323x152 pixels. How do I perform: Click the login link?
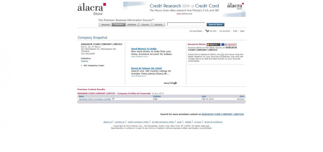pyautogui.click(x=242, y=31)
